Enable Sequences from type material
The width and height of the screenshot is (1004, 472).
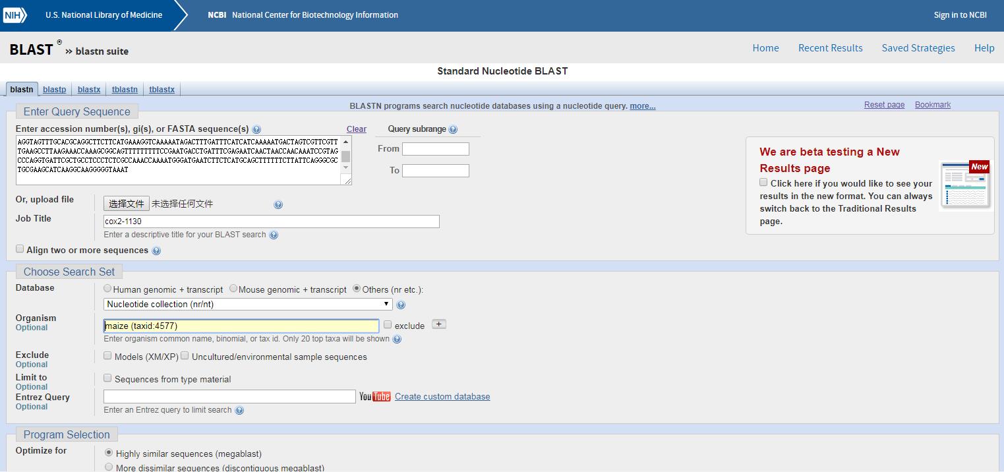[107, 378]
